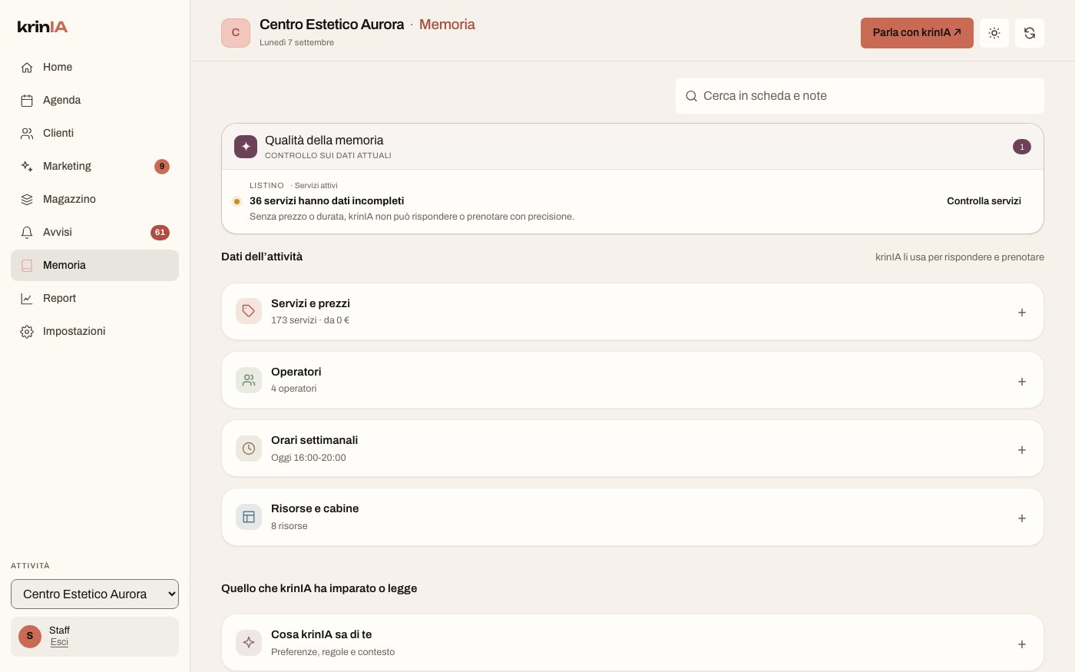Click the refresh sync icon in header
Screen dimensions: 1075x672
1030,33
